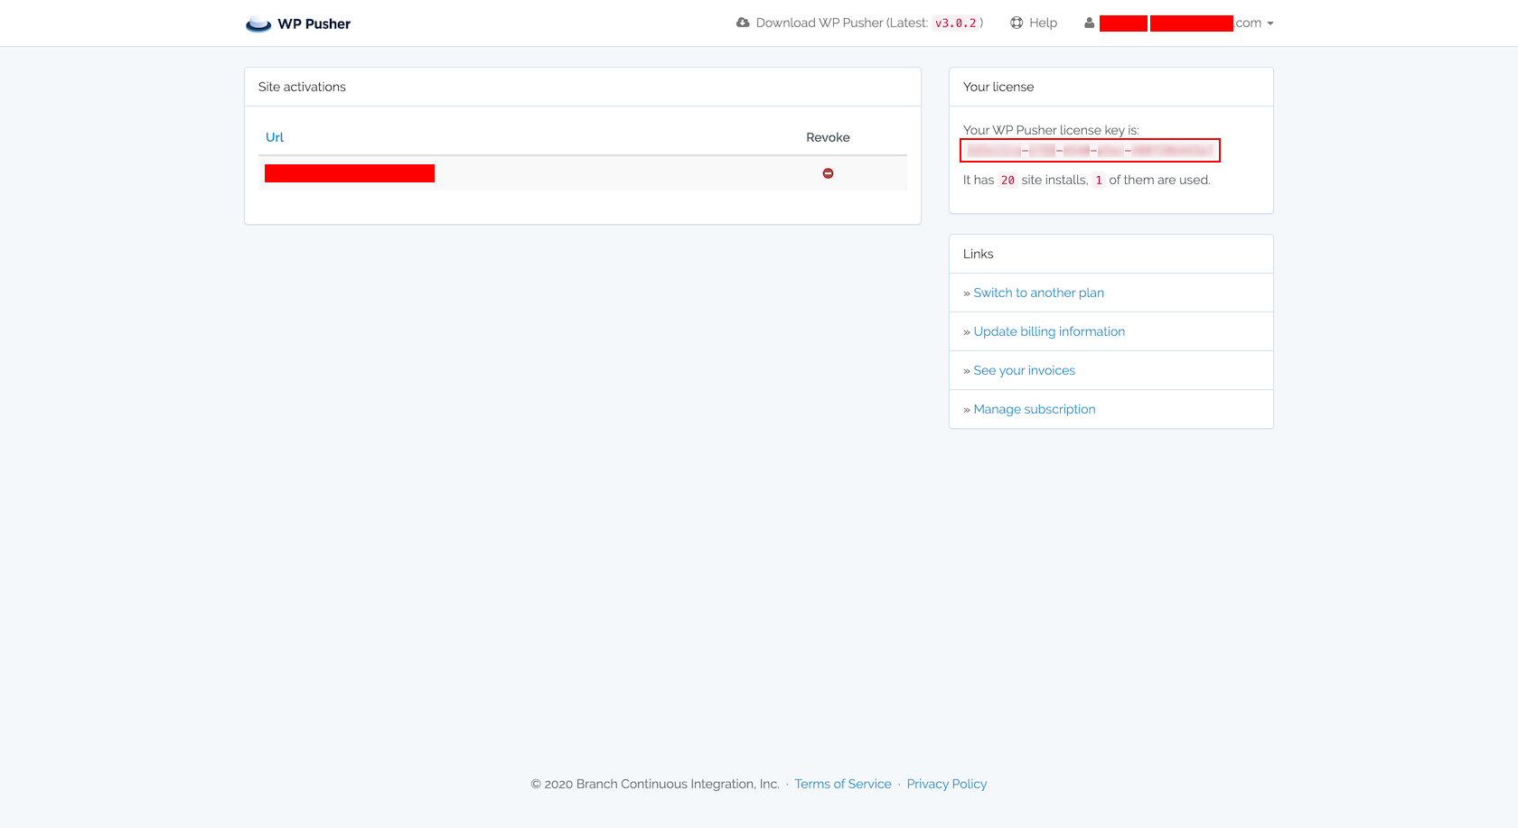Viewport: 1518px width, 828px height.
Task: Click the copyright Branch Continuous Integration text
Action: [x=655, y=784]
